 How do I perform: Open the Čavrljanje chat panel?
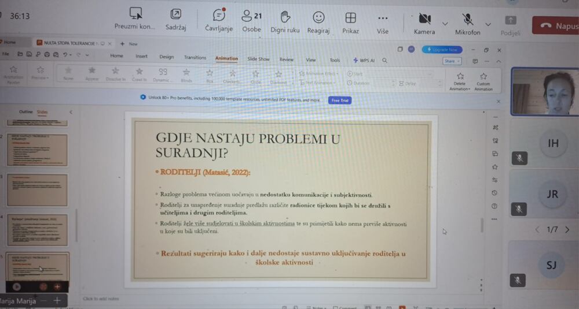[219, 17]
